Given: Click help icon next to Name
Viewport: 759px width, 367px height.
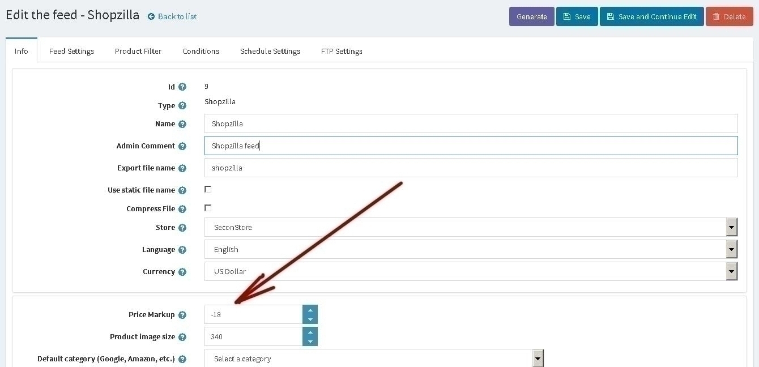Looking at the screenshot, I should click(182, 124).
